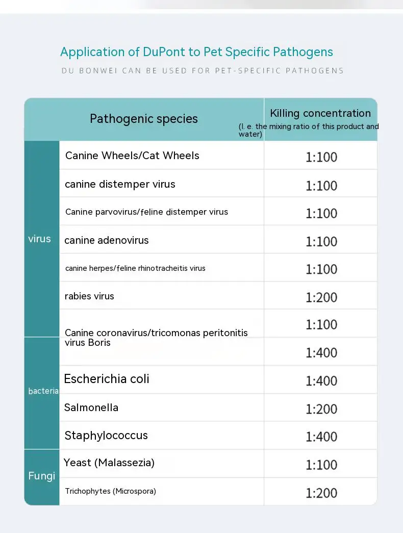This screenshot has width=403, height=533.
Task: Select Canine coronavirus peritonitis virus text
Action: (156, 337)
